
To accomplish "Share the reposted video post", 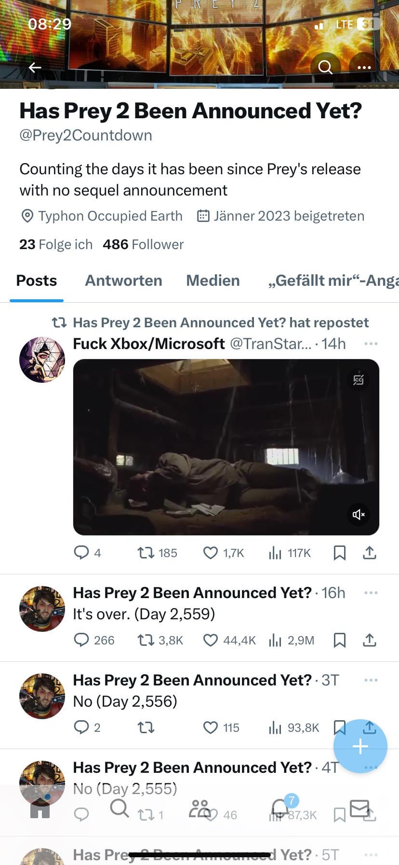I will pos(369,553).
